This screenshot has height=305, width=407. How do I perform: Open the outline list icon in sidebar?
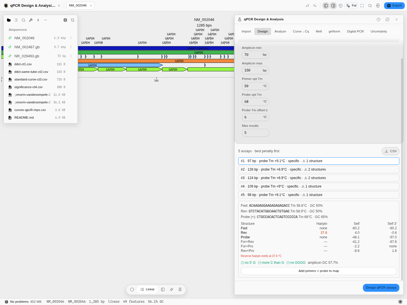tap(16, 20)
